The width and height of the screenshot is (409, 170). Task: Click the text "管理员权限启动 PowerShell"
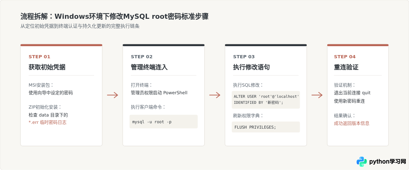coord(159,93)
